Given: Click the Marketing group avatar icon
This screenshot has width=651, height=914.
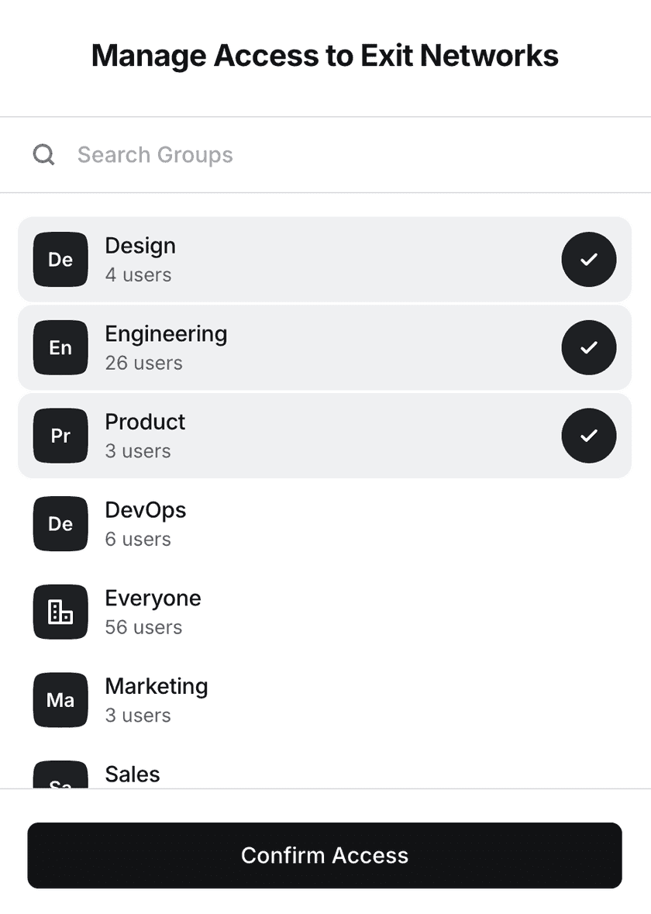Looking at the screenshot, I should click(60, 700).
